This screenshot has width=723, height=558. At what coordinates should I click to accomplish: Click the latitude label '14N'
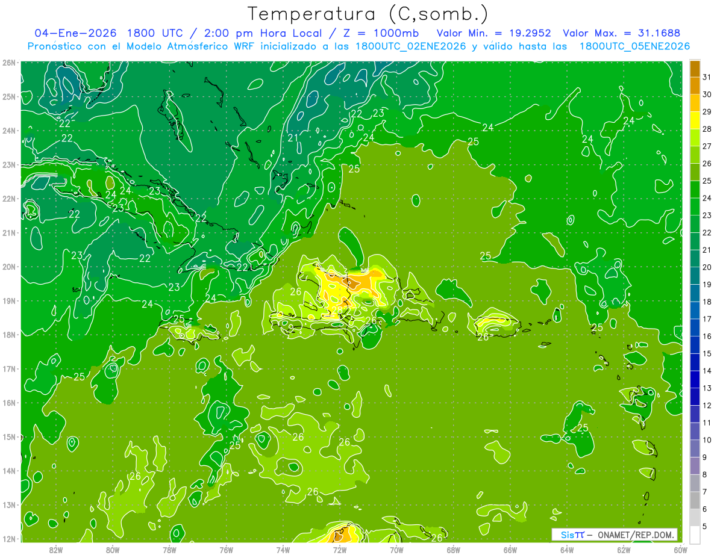(x=9, y=471)
